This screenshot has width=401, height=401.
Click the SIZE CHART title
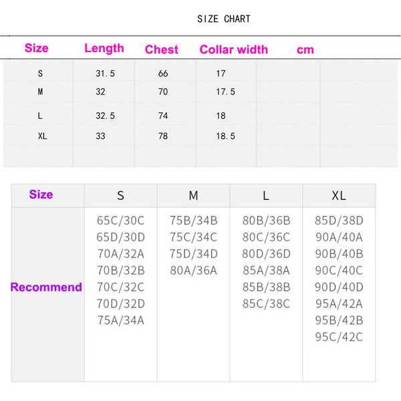click(224, 19)
